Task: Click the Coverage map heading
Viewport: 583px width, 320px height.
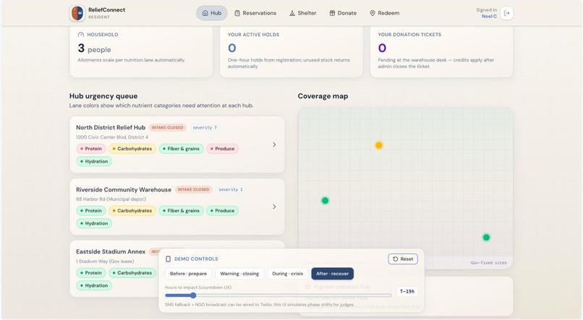Action: tap(323, 96)
